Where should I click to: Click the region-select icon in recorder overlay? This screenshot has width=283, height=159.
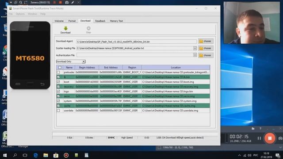(x=26, y=3)
